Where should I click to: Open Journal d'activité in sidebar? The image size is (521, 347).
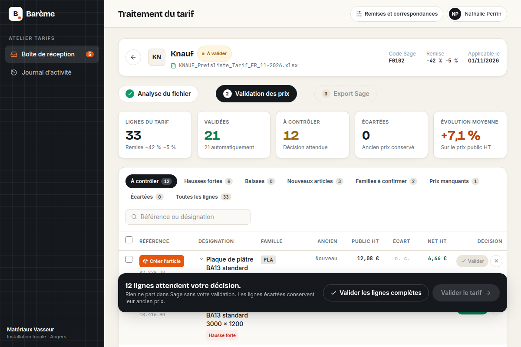click(52, 72)
